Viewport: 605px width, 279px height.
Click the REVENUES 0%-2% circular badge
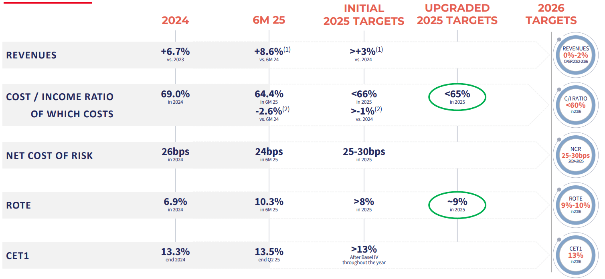[x=575, y=55]
